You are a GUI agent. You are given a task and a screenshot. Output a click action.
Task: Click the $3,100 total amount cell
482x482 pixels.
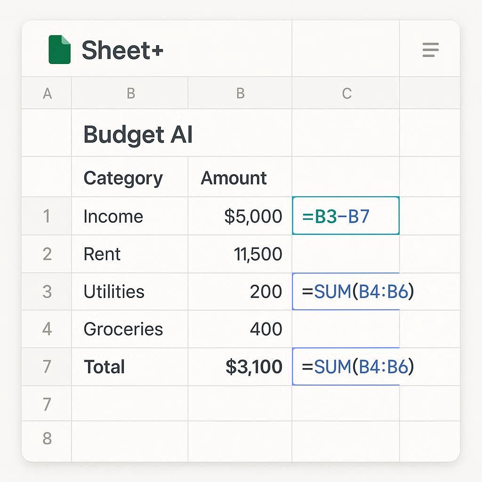254,367
